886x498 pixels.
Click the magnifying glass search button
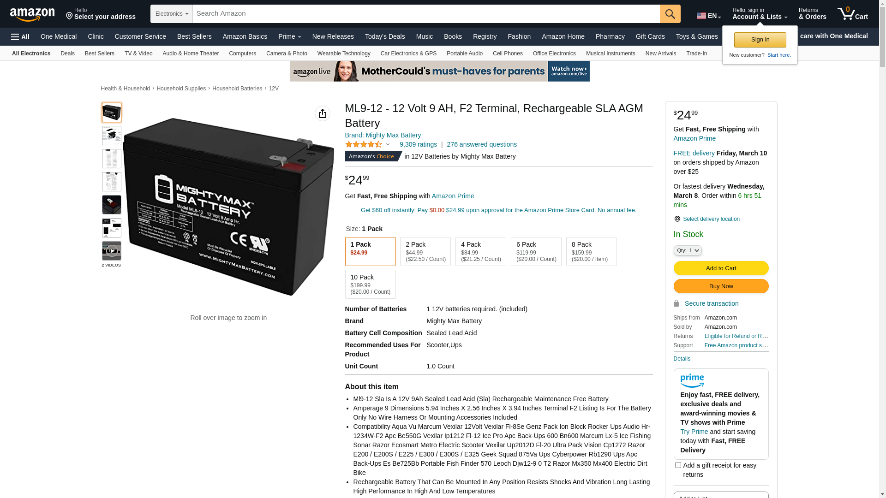click(670, 14)
